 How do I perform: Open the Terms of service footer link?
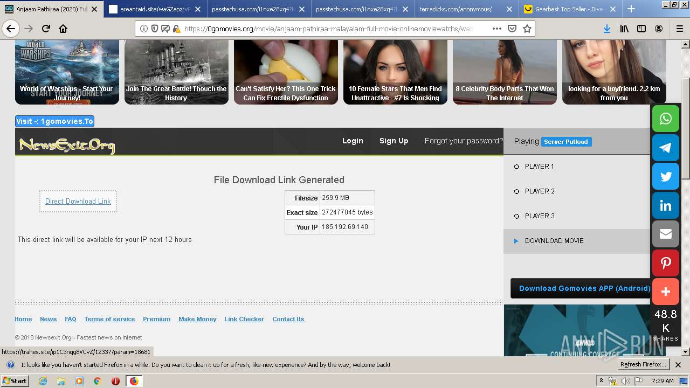[x=109, y=319]
